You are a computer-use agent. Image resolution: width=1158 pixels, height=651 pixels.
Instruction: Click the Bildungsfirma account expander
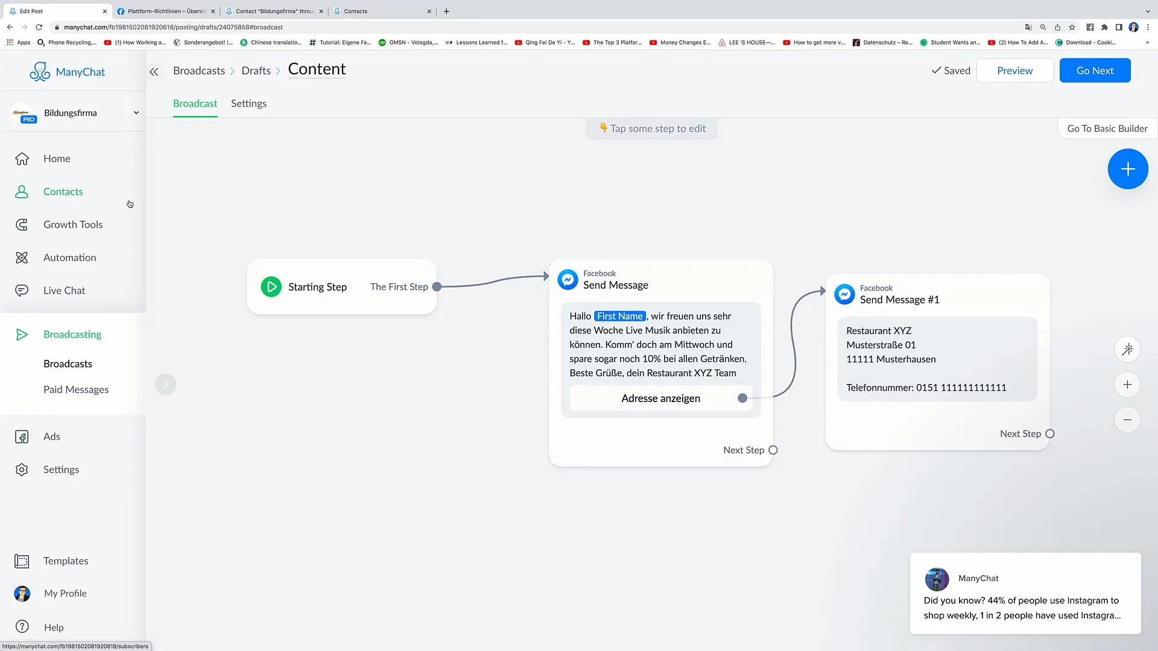pos(136,112)
